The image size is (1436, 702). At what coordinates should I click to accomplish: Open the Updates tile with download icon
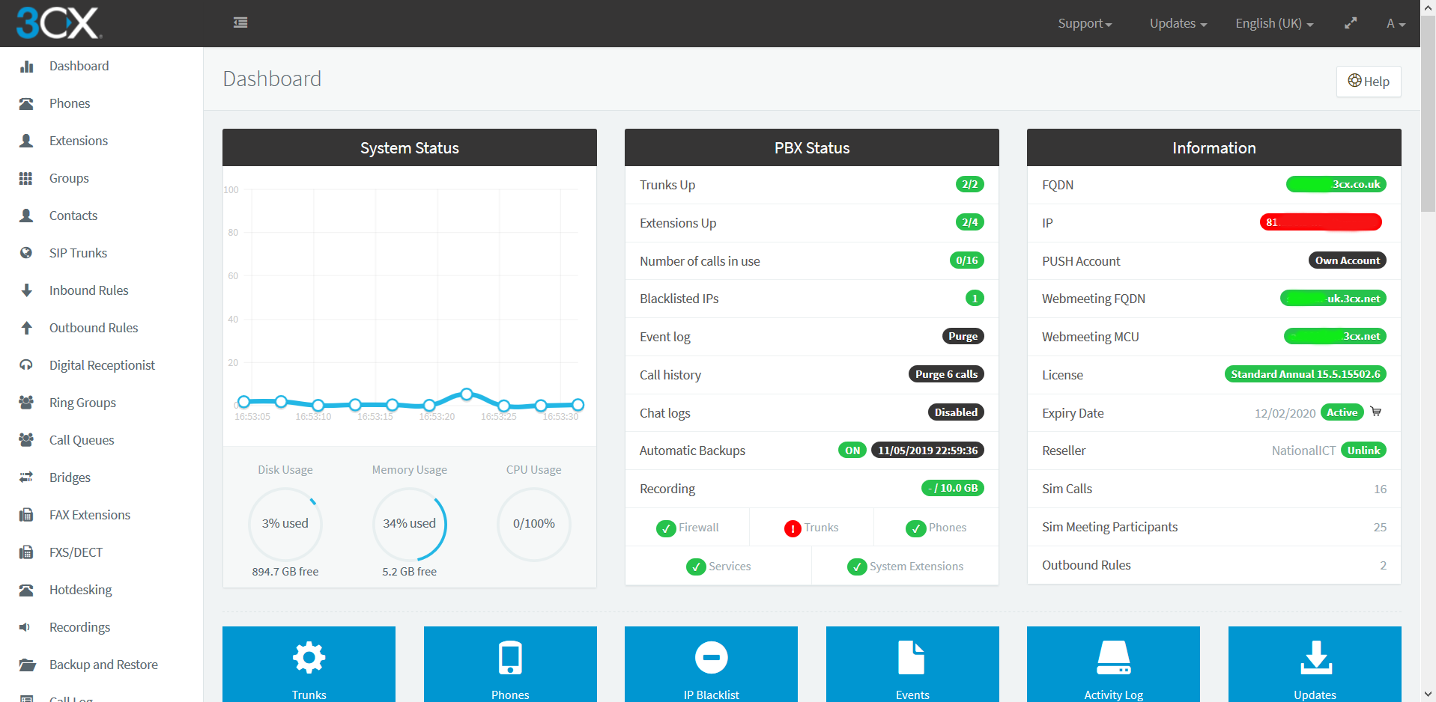tap(1315, 664)
